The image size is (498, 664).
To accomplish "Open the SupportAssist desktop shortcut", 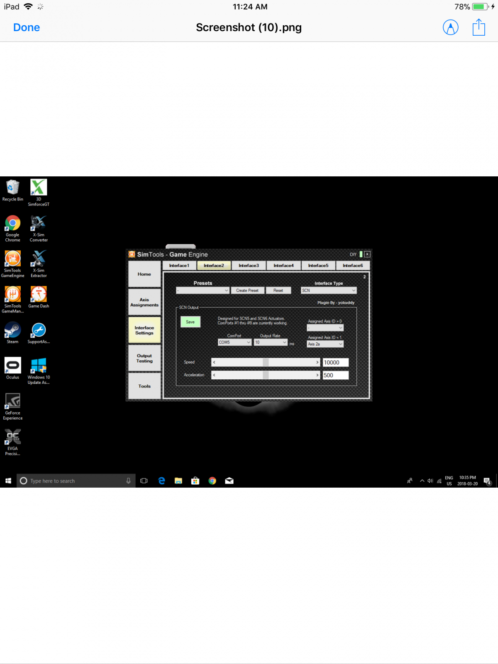I will (x=39, y=333).
